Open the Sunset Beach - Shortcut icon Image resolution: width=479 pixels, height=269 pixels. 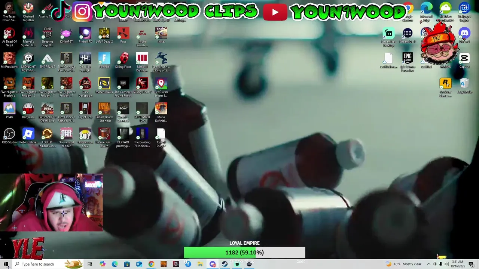tap(104, 112)
